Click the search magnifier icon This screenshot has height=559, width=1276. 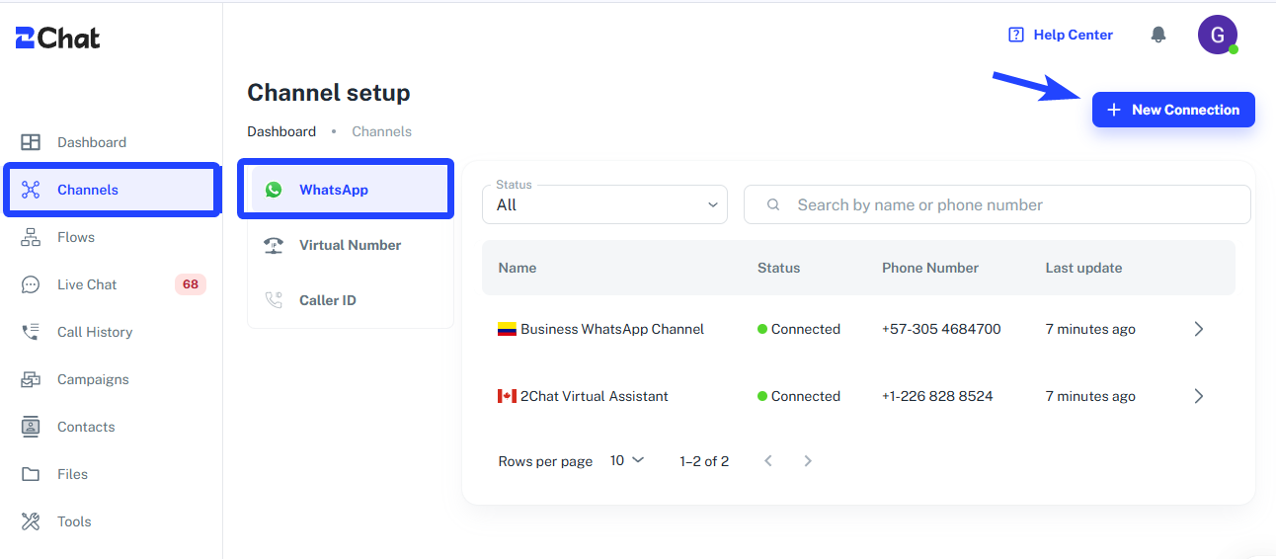click(x=774, y=204)
